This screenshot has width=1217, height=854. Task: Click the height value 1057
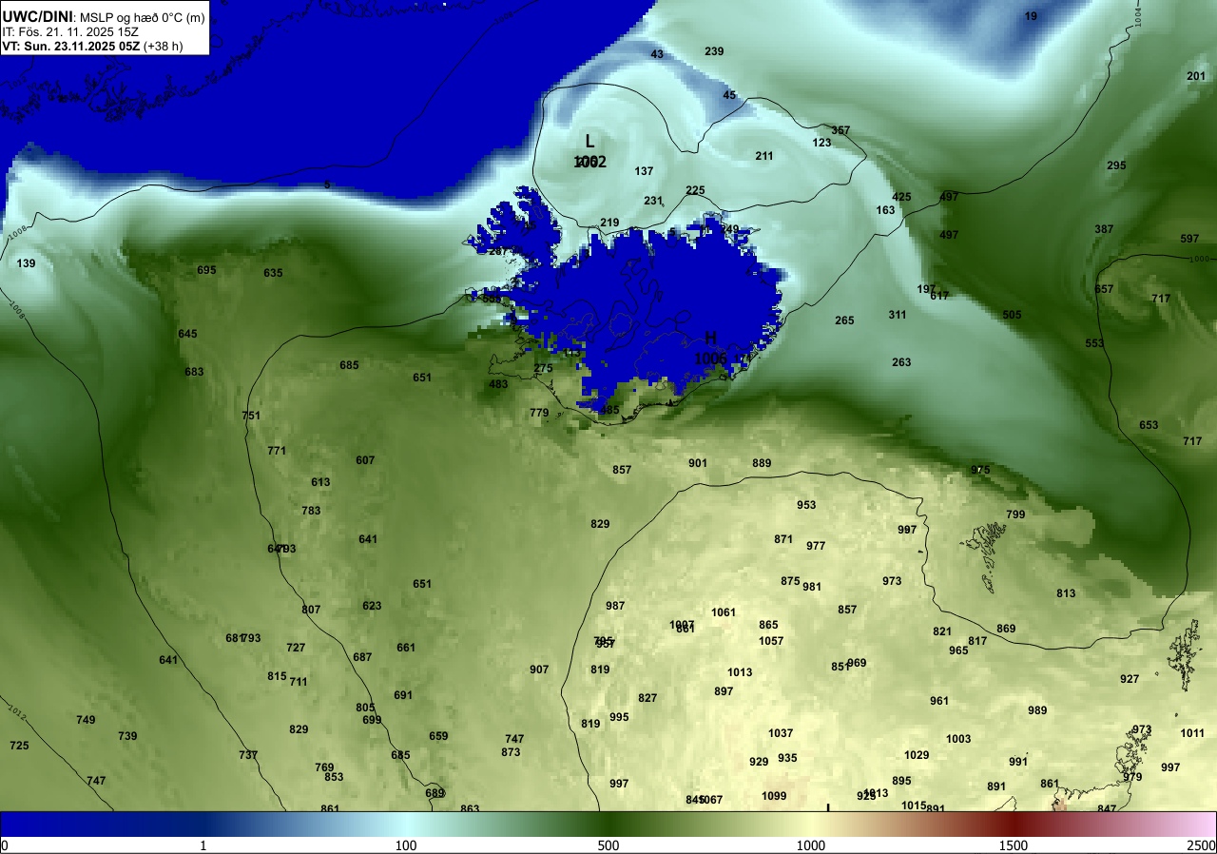(771, 641)
